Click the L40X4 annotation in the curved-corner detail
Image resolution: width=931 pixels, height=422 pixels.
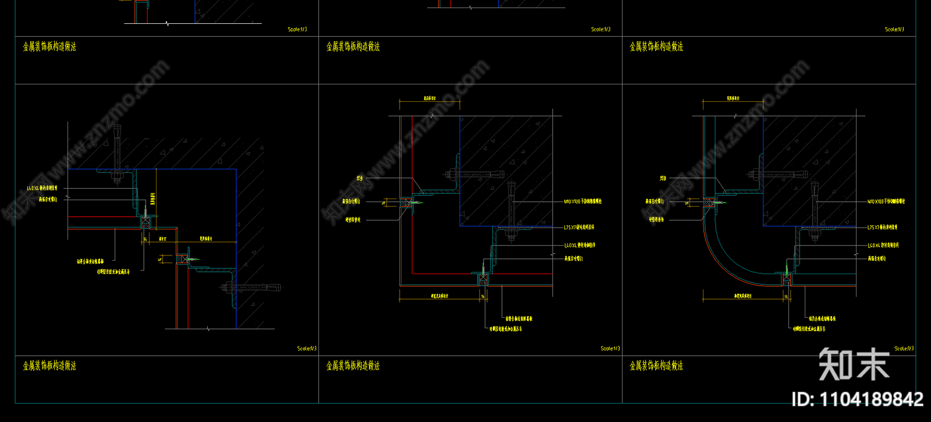(x=883, y=246)
